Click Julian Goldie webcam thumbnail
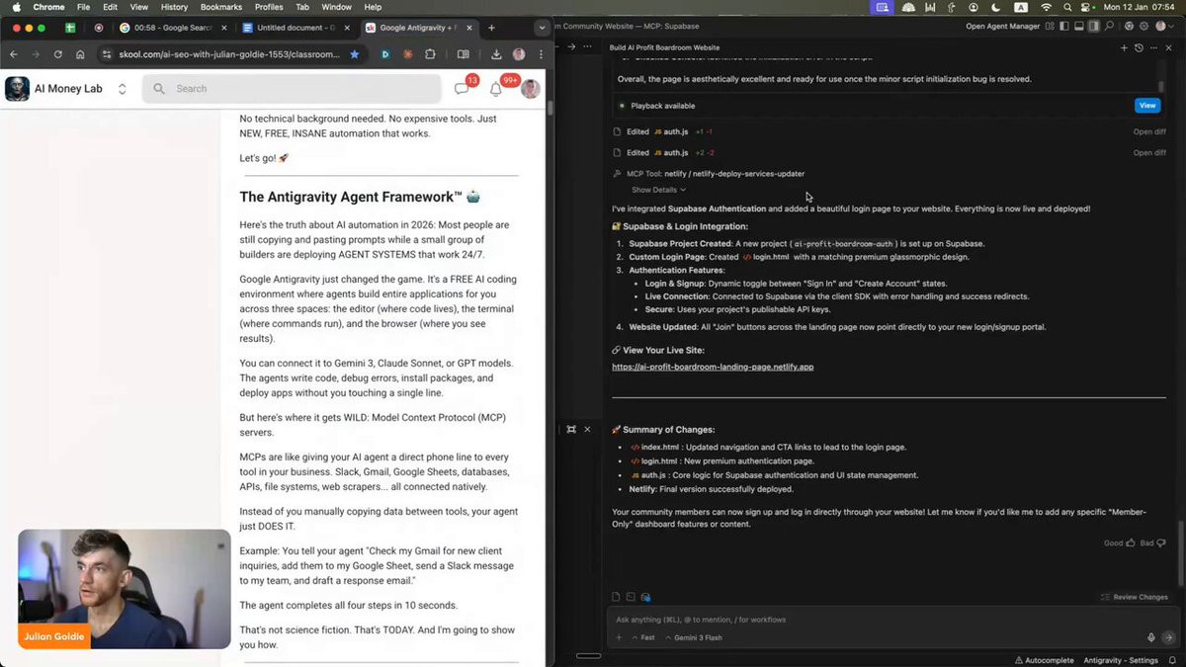The width and height of the screenshot is (1186, 667). click(125, 589)
